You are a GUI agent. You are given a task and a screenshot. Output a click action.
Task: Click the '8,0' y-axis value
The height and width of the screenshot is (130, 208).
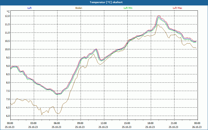point(8,82)
